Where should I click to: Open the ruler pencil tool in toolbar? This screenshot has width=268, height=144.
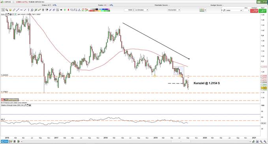click(14, 10)
